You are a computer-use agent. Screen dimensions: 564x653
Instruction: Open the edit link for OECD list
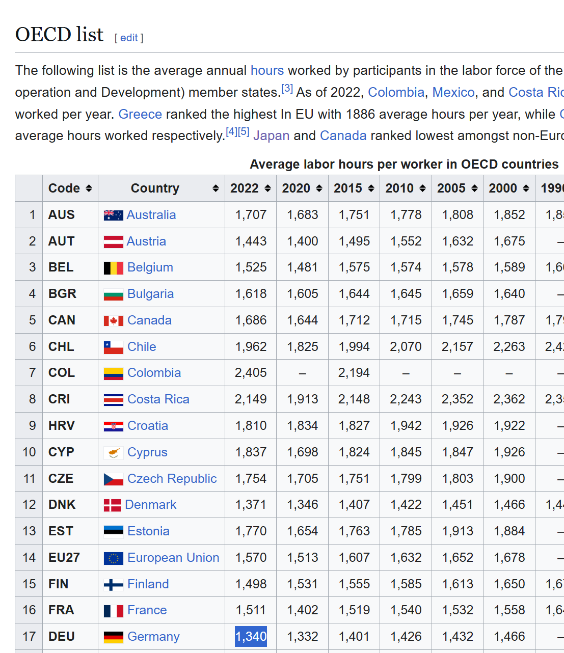pyautogui.click(x=129, y=38)
